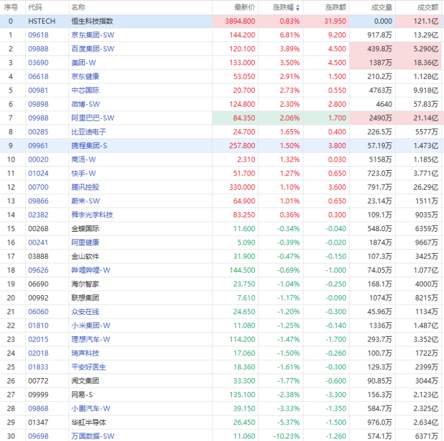Open 理想汽车-W stock link
Screen dimensions: 444x441
[91, 340]
